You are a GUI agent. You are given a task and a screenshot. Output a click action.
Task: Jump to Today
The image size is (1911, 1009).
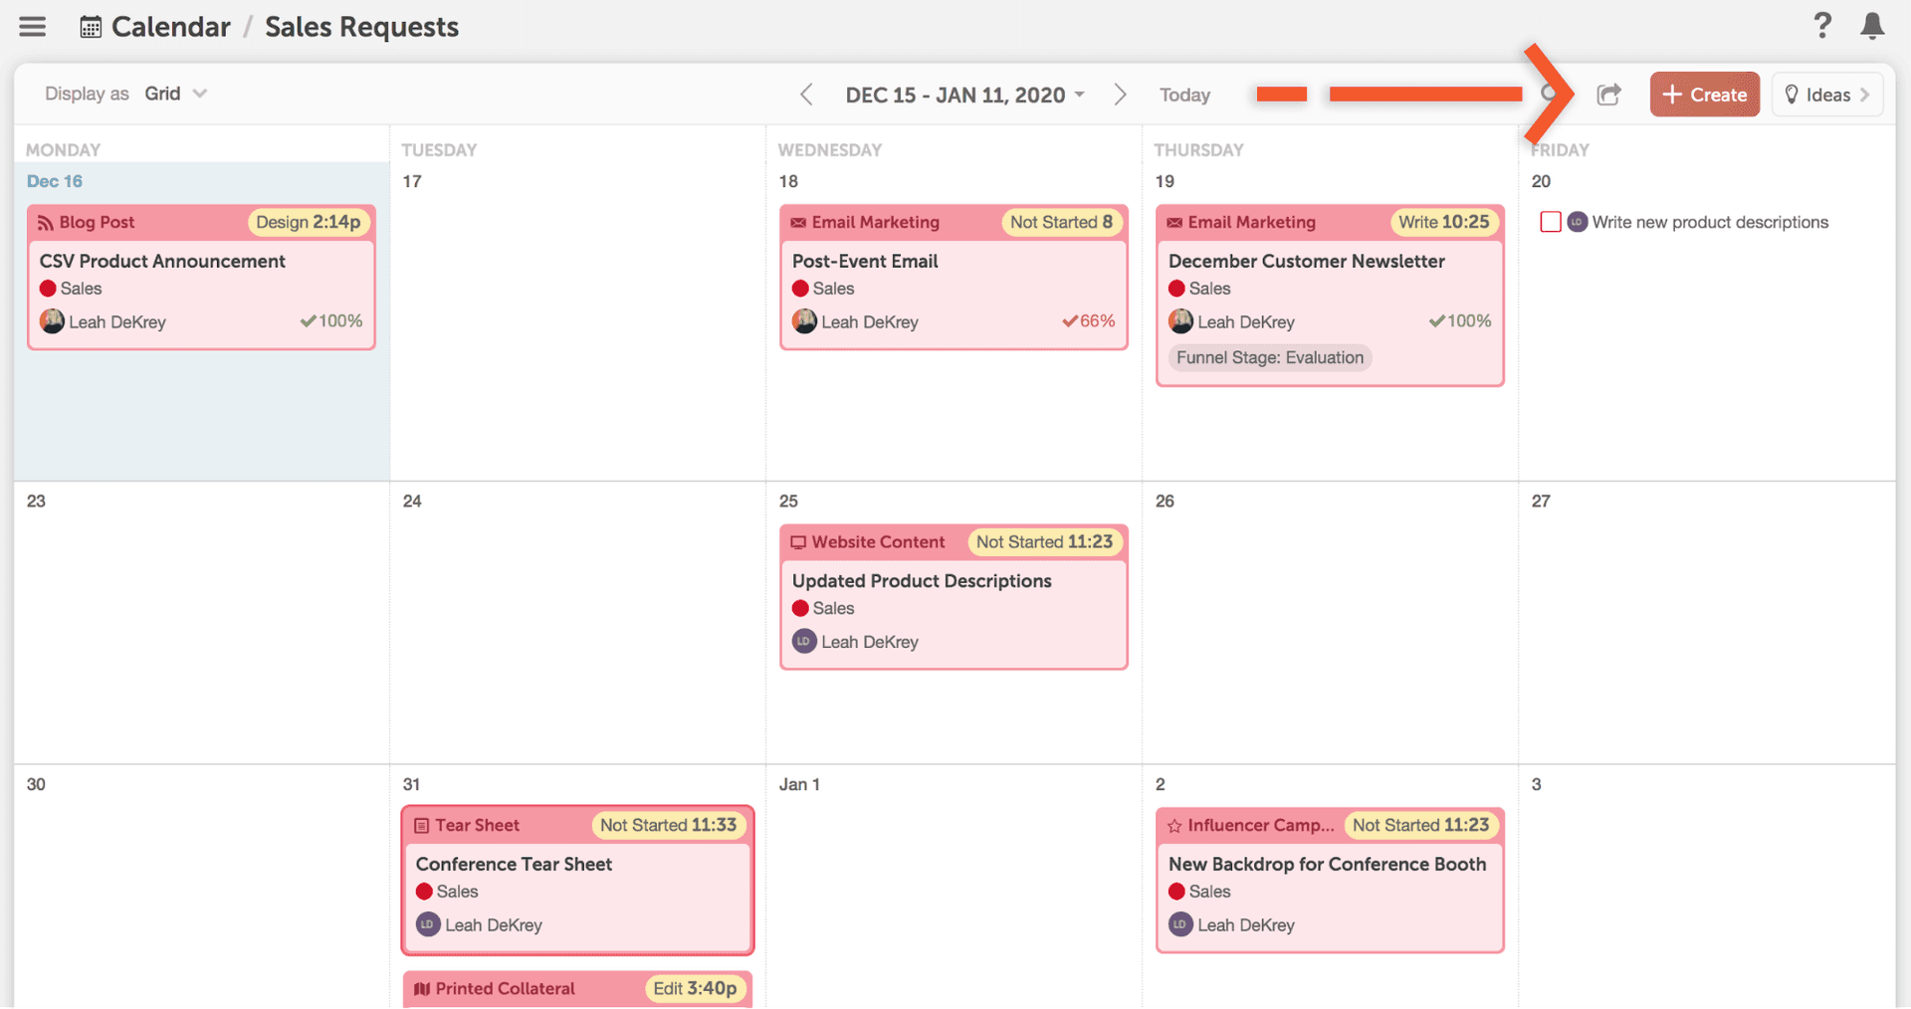[x=1184, y=95]
